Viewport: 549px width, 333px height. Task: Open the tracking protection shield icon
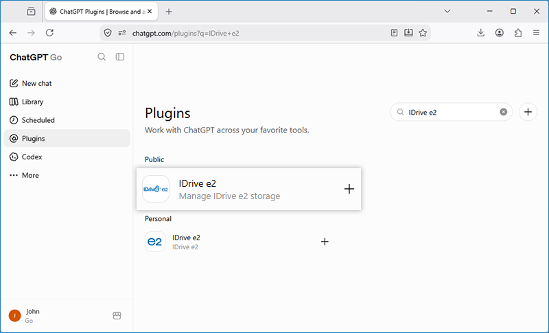pos(108,33)
